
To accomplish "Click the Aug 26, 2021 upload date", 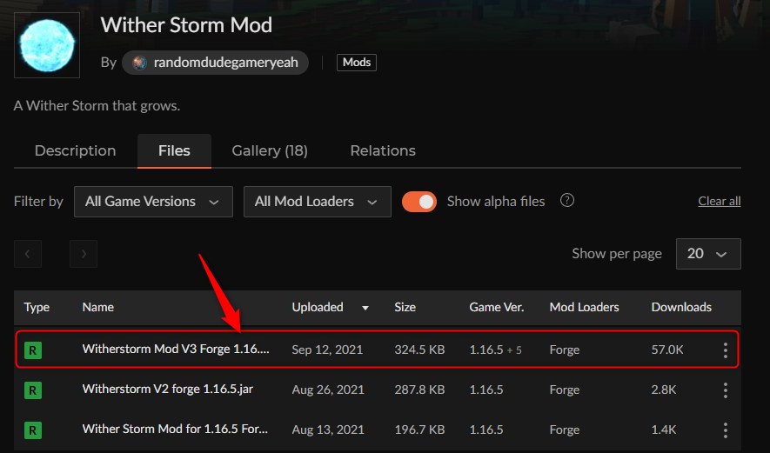I will click(328, 390).
